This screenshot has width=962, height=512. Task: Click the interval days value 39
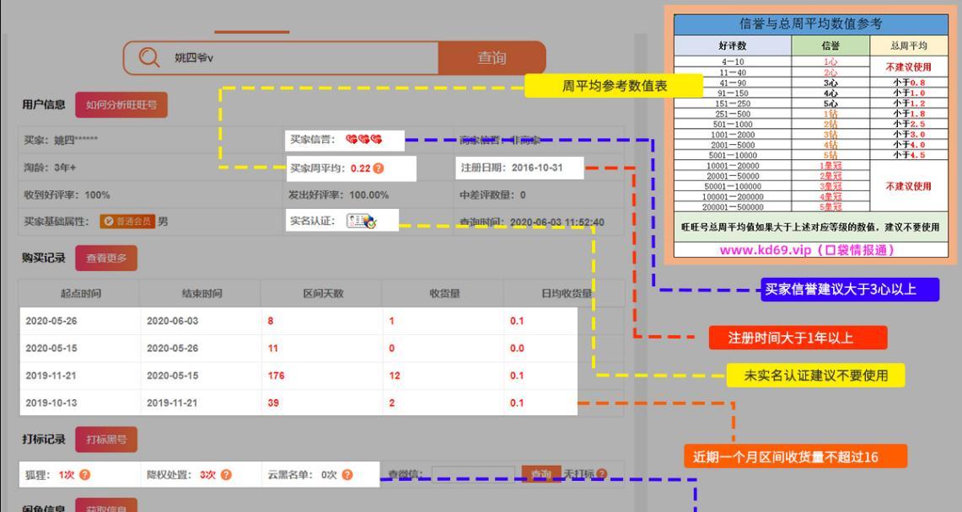pyautogui.click(x=273, y=403)
